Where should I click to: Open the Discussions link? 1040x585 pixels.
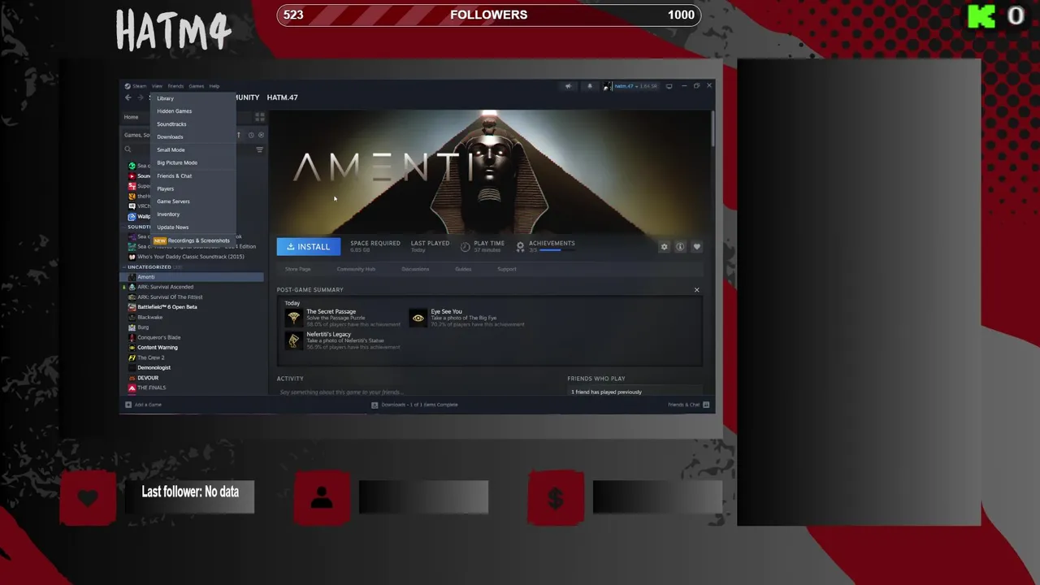pos(415,269)
